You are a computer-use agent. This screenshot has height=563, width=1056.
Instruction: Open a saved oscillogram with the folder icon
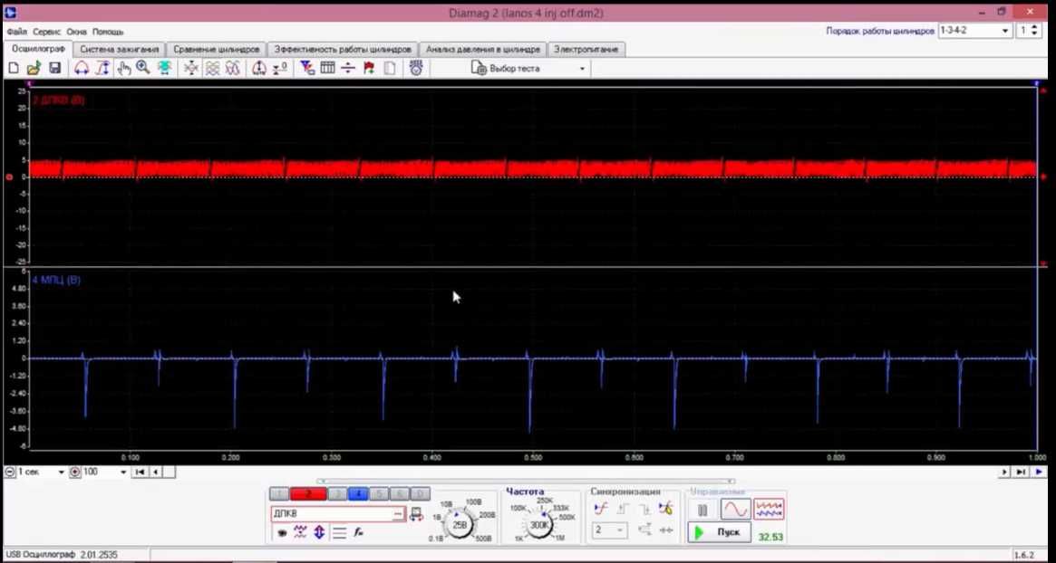tap(34, 68)
